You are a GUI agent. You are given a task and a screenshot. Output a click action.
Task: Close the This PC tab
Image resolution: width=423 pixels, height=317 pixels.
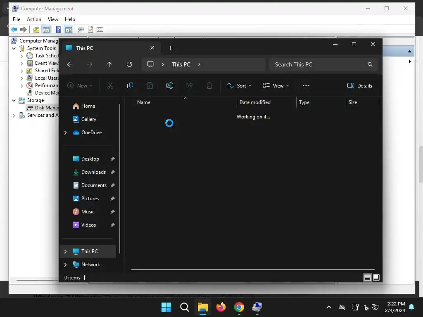point(152,48)
